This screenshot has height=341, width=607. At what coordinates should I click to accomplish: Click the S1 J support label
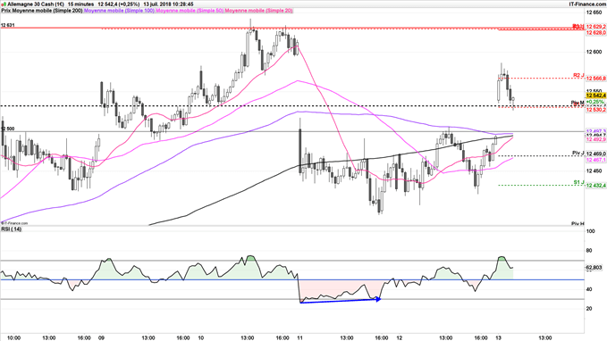tap(578, 182)
